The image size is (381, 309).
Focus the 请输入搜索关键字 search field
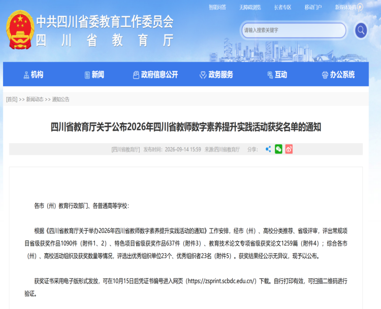point(294,30)
